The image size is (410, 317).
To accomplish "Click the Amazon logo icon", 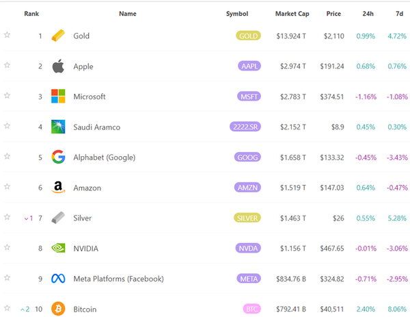I will tap(58, 188).
